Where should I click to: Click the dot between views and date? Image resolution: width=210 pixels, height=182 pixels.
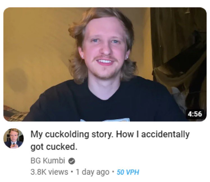click(x=72, y=172)
